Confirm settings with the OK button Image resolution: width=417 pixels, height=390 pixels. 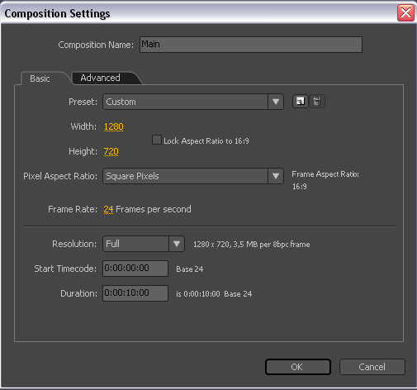298,367
